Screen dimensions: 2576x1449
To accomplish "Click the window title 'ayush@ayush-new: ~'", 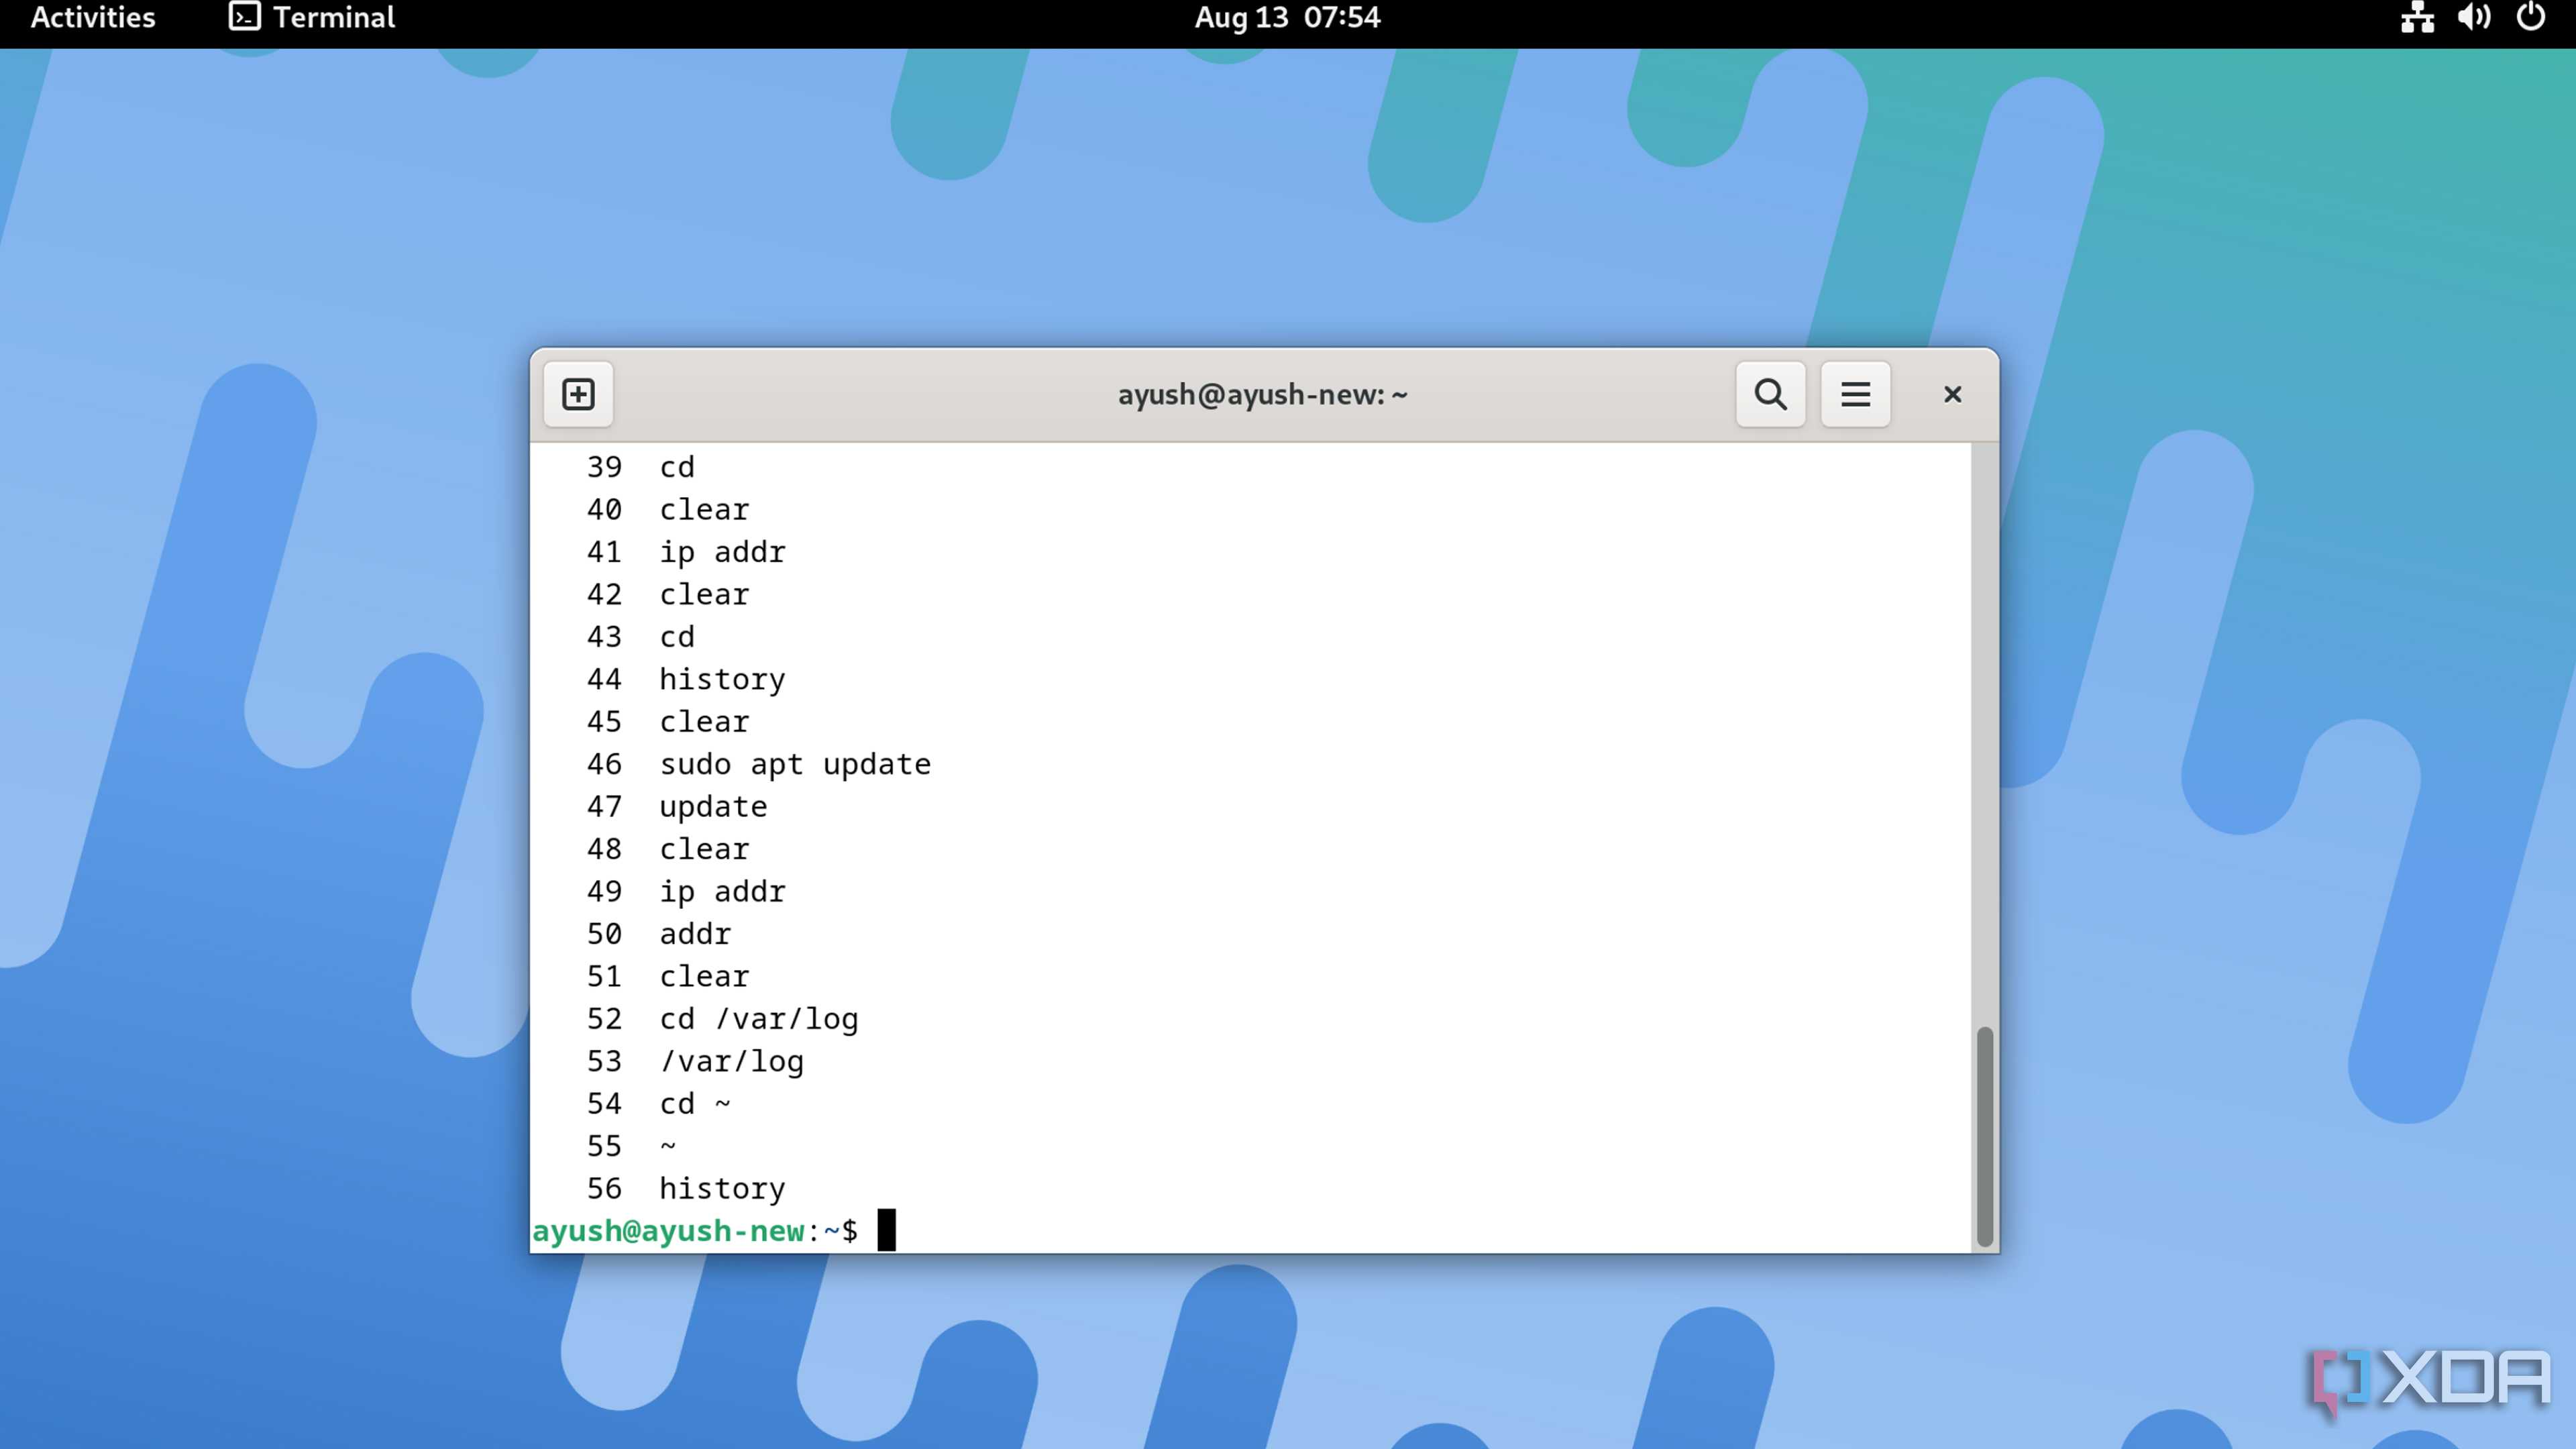I will pyautogui.click(x=1262, y=394).
